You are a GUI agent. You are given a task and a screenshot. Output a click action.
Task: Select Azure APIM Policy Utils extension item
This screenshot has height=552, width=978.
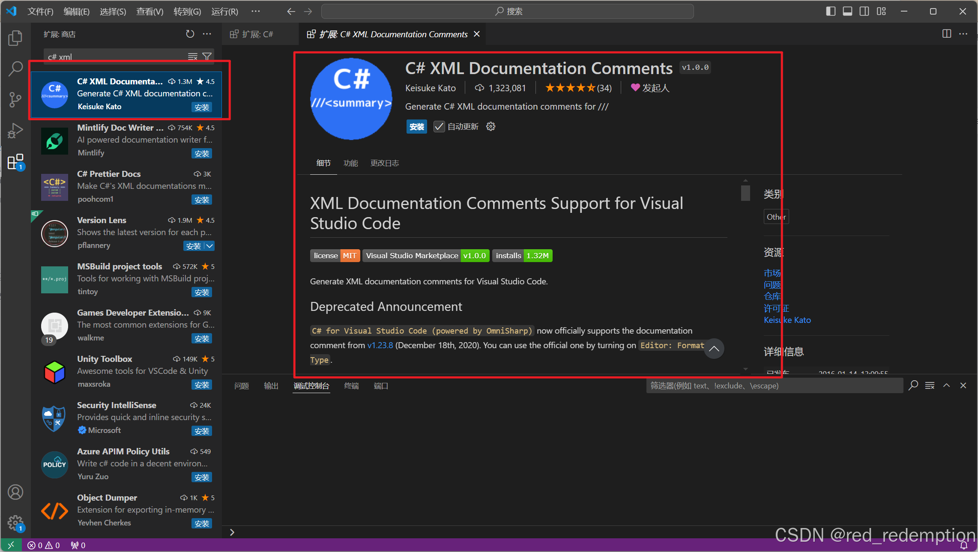pyautogui.click(x=127, y=464)
